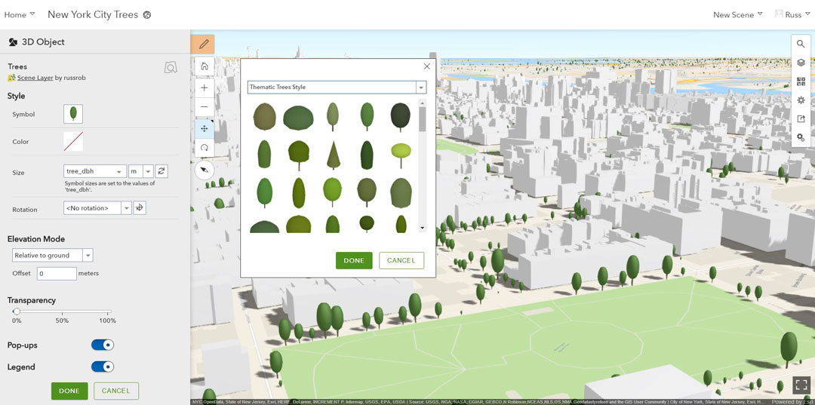Toggle the Pop-ups switch
This screenshot has height=405, width=815.
coord(103,345)
